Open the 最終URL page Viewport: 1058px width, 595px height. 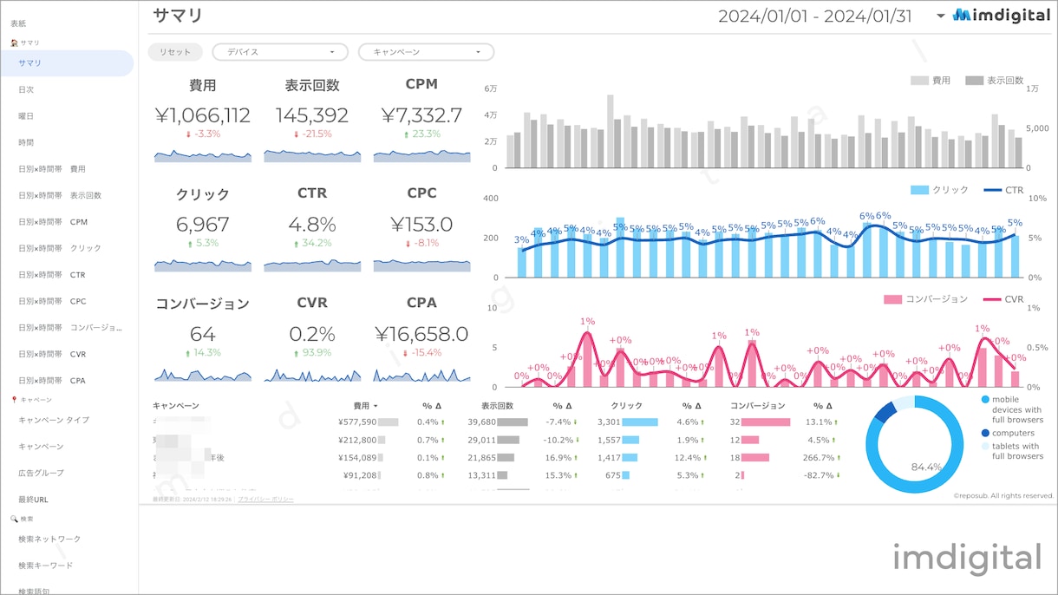(33, 500)
